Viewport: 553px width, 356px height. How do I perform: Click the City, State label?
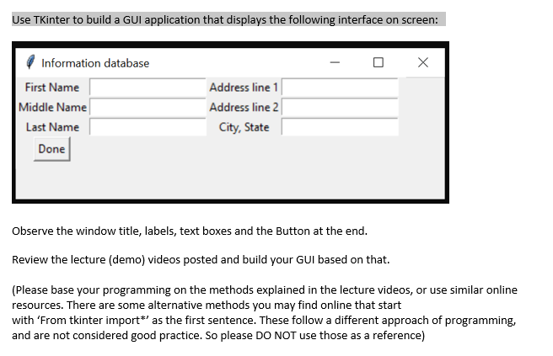pos(244,127)
